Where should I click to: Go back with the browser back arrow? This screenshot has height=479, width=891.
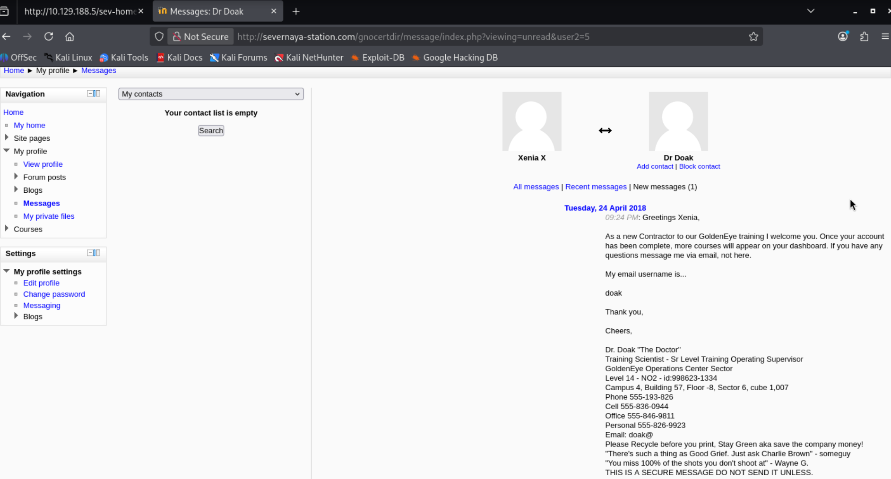pos(7,36)
